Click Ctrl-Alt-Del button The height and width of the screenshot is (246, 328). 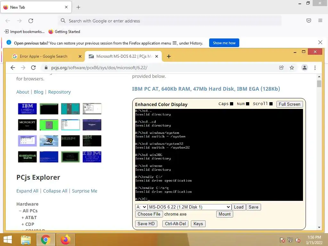click(175, 224)
